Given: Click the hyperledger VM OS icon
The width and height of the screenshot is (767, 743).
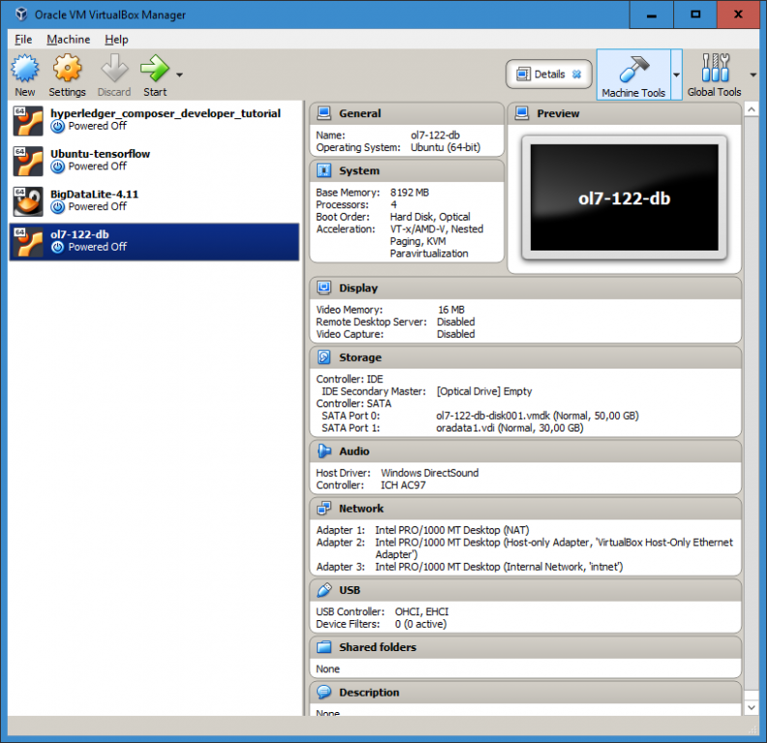Looking at the screenshot, I should coord(28,121).
